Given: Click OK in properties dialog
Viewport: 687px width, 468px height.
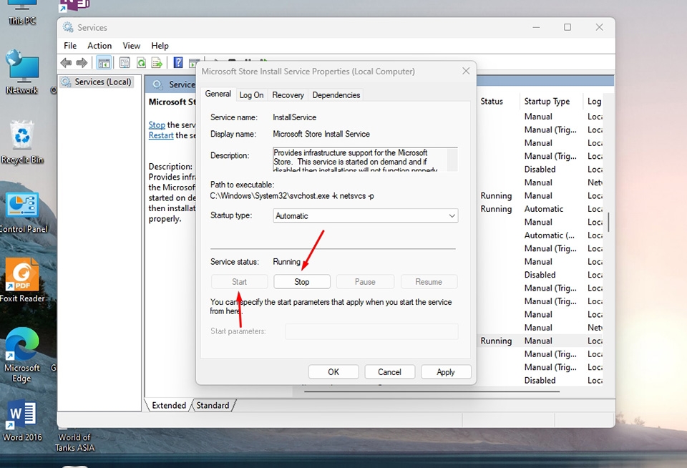Looking at the screenshot, I should click(333, 372).
